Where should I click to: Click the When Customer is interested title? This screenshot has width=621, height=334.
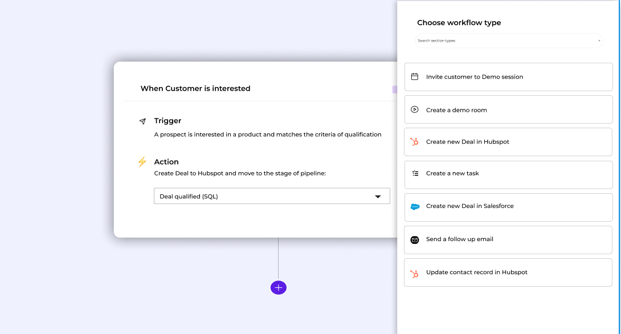(195, 88)
